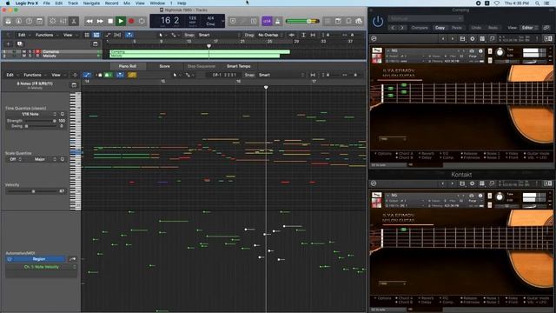Click top Kontakt instrument snapshot camera icon
Screen dimensions: 556x313
coord(472,51)
